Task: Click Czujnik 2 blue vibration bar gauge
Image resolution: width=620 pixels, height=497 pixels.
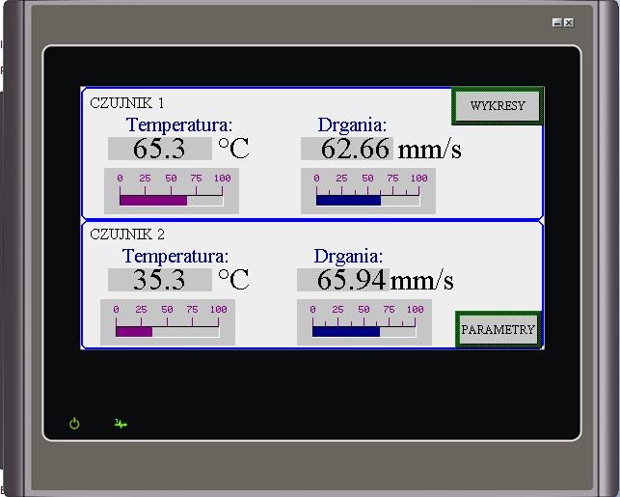Action: [x=364, y=322]
